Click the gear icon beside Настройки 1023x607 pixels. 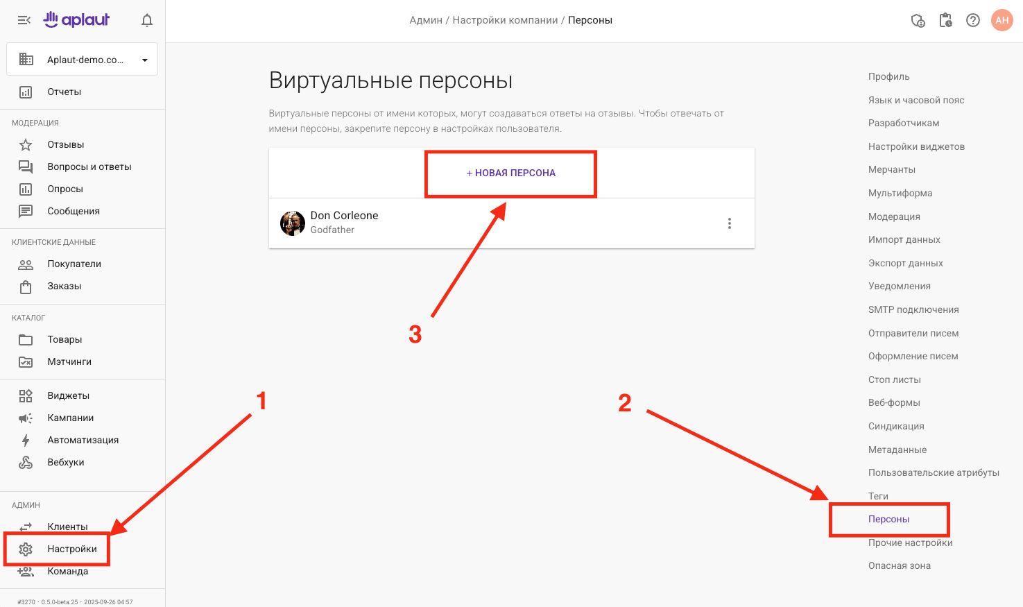[26, 549]
